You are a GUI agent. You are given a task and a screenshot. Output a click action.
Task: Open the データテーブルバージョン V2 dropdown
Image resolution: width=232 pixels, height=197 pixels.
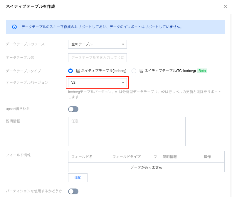coord(97,83)
